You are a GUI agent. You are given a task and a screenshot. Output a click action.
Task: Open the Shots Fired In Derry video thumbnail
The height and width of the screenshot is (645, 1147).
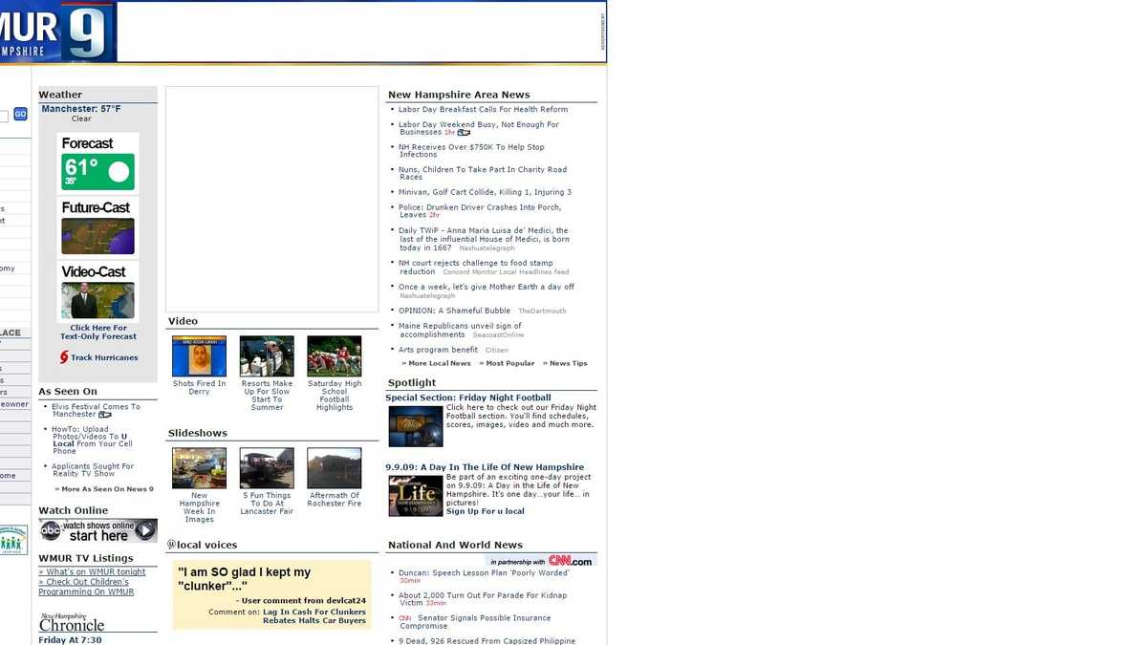[198, 355]
